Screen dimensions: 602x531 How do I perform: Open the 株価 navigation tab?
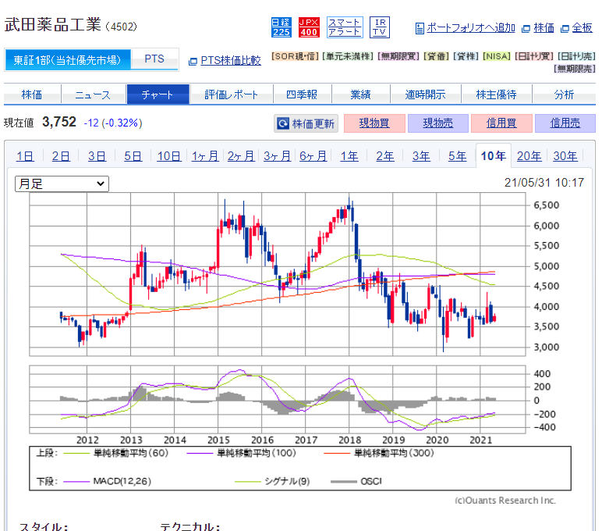(x=32, y=94)
